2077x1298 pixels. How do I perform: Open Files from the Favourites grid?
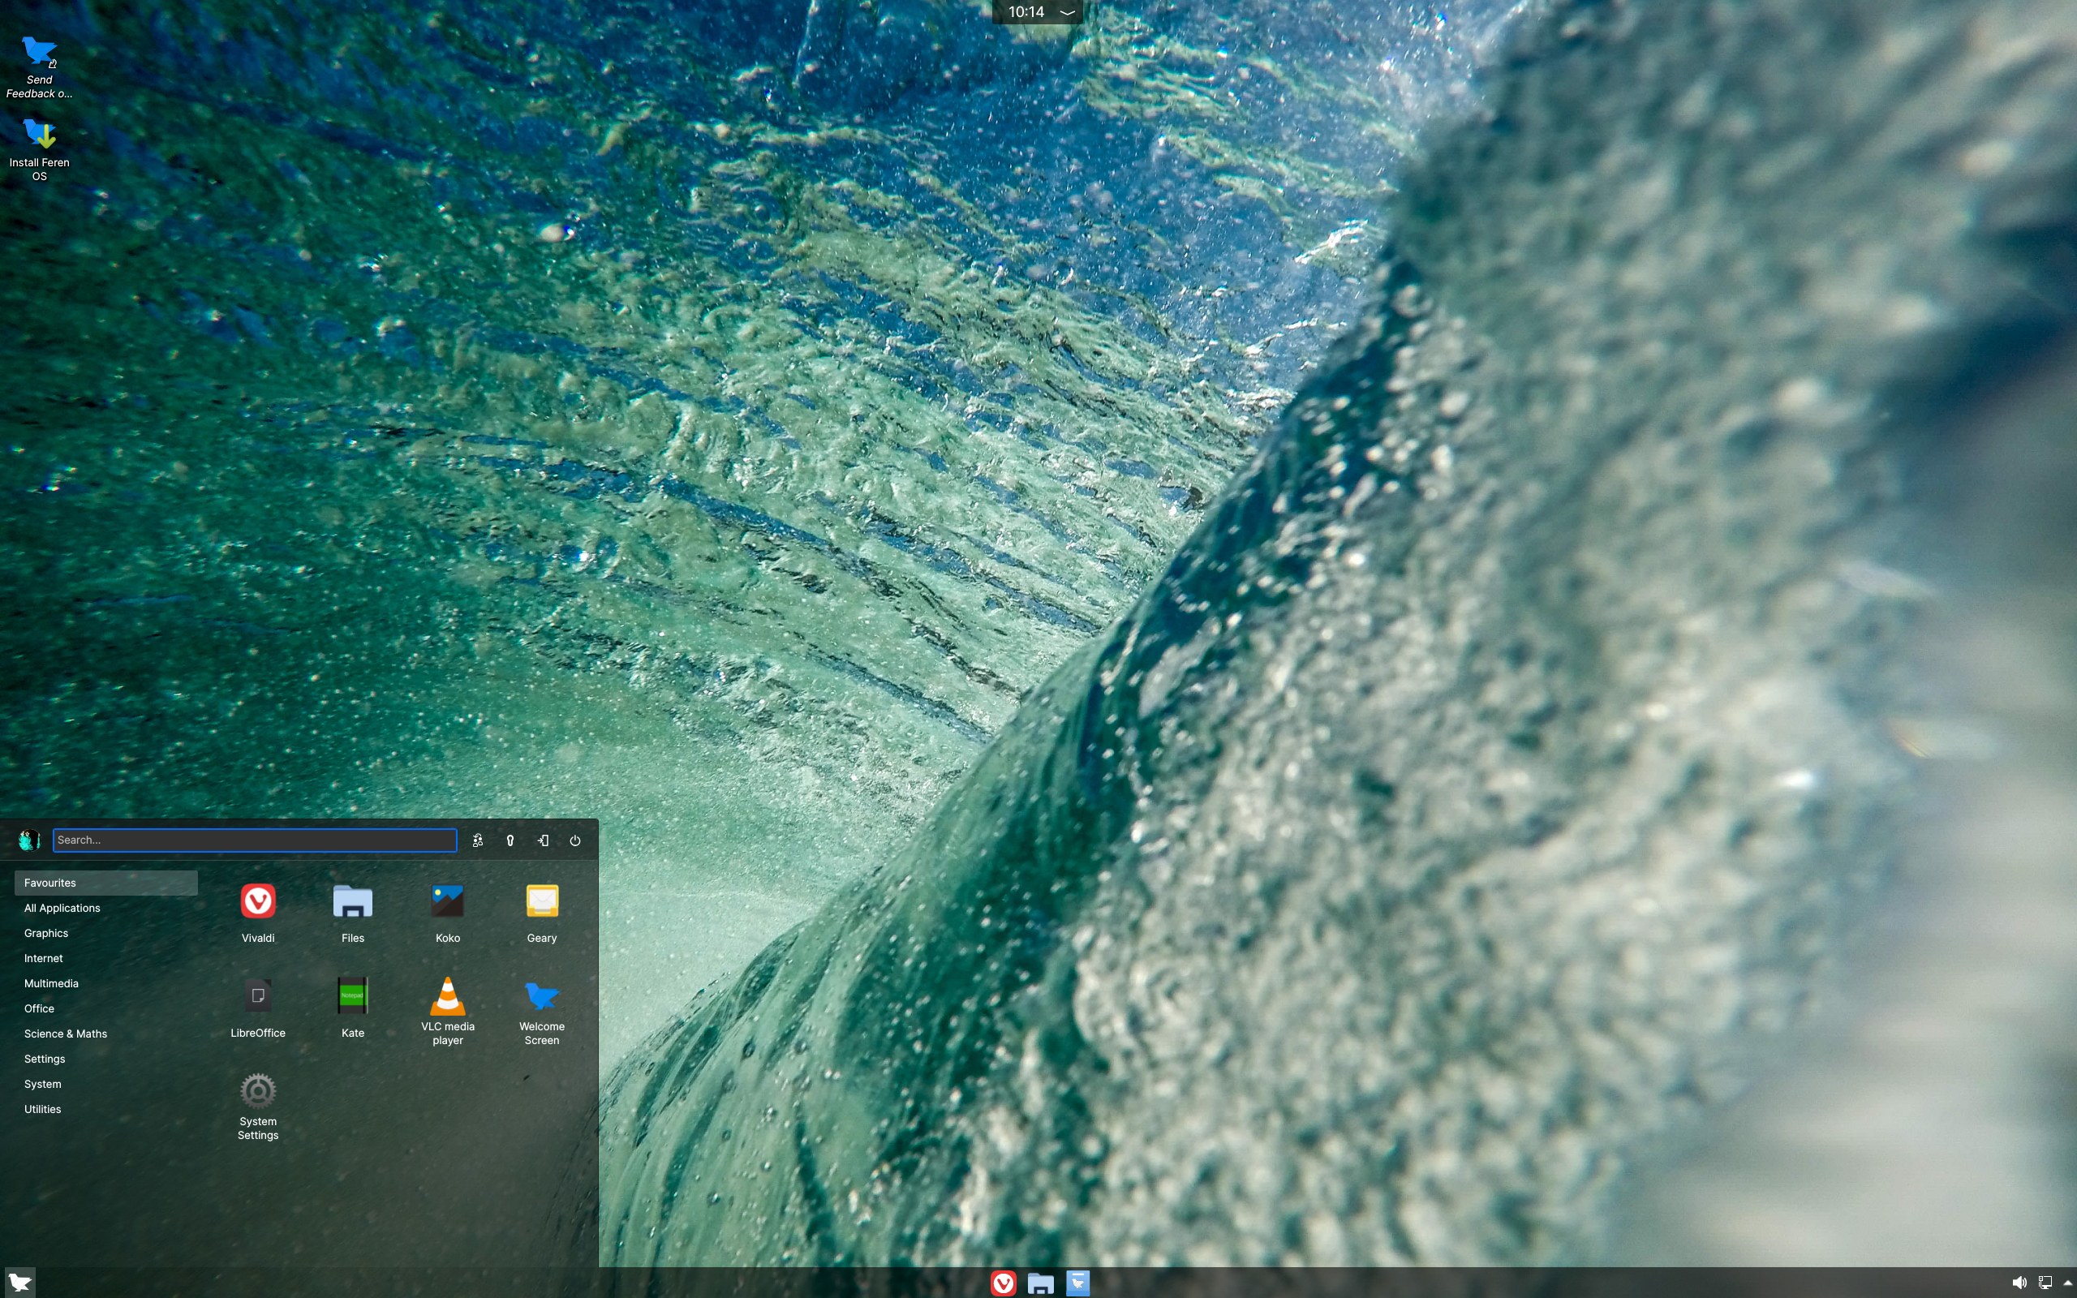353,913
